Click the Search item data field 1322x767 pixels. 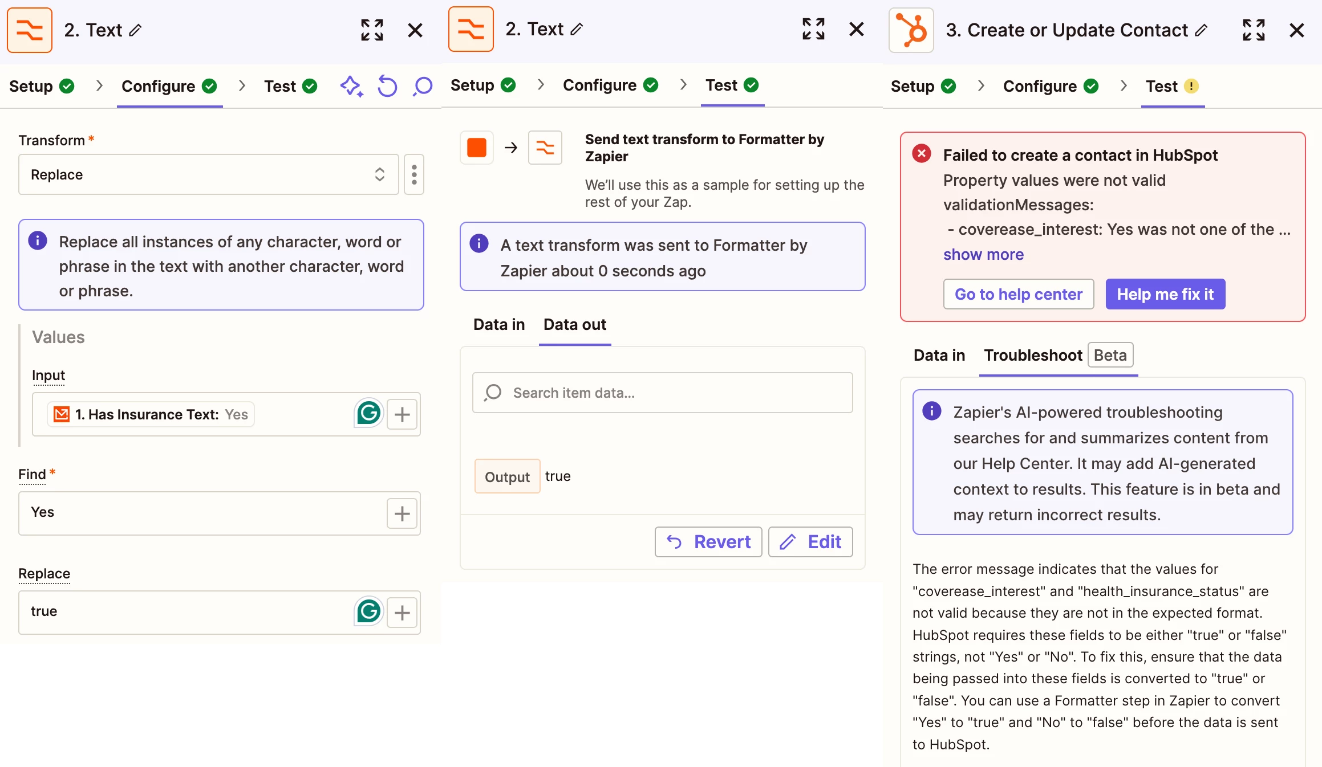(x=662, y=393)
